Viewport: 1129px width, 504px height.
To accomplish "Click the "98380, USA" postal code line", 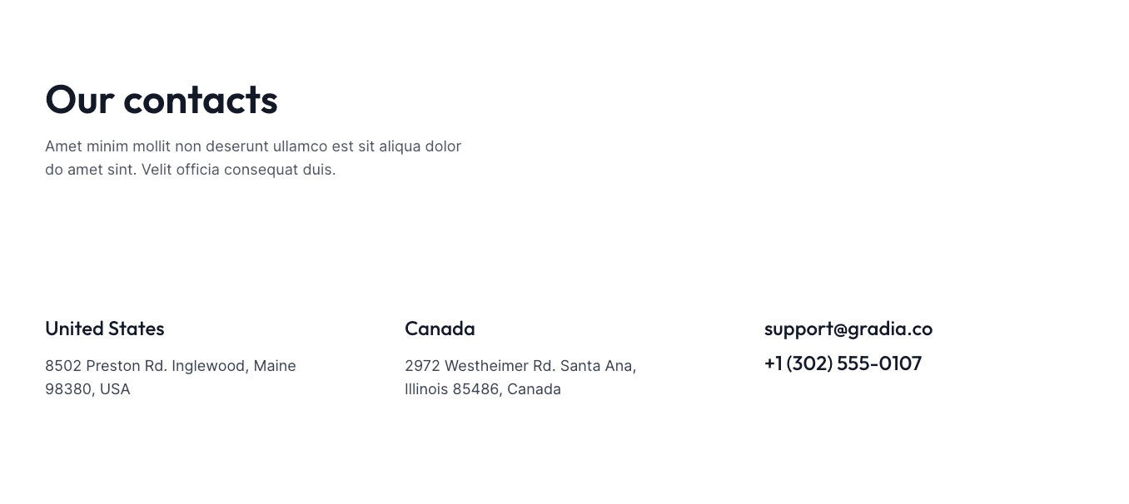I will tap(87, 389).
